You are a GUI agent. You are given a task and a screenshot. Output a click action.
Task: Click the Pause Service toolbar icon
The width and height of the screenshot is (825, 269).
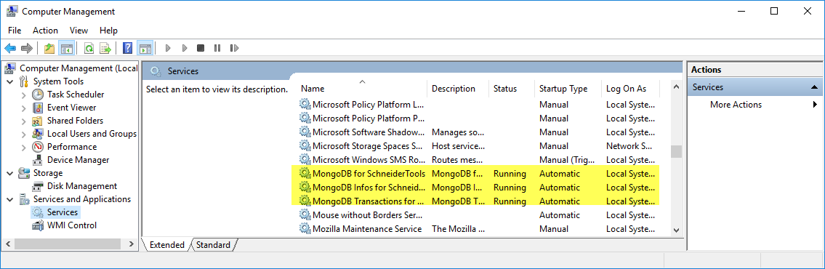coord(217,49)
